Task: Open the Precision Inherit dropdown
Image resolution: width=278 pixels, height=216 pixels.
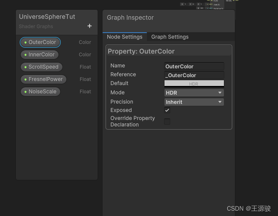Action: [x=194, y=102]
